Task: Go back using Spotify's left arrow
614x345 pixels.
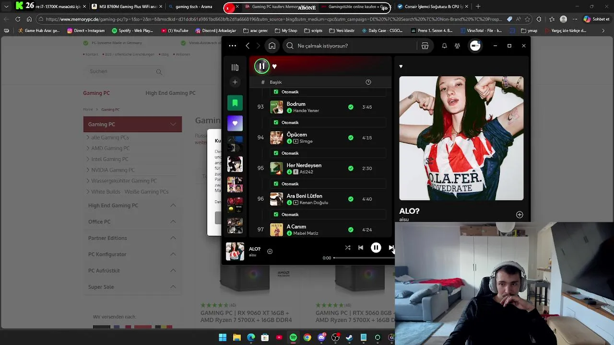Action: point(248,46)
